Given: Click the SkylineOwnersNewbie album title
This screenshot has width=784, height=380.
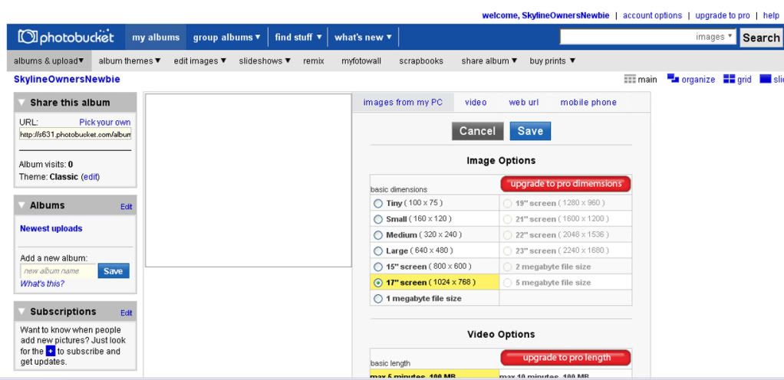Looking at the screenshot, I should point(67,80).
